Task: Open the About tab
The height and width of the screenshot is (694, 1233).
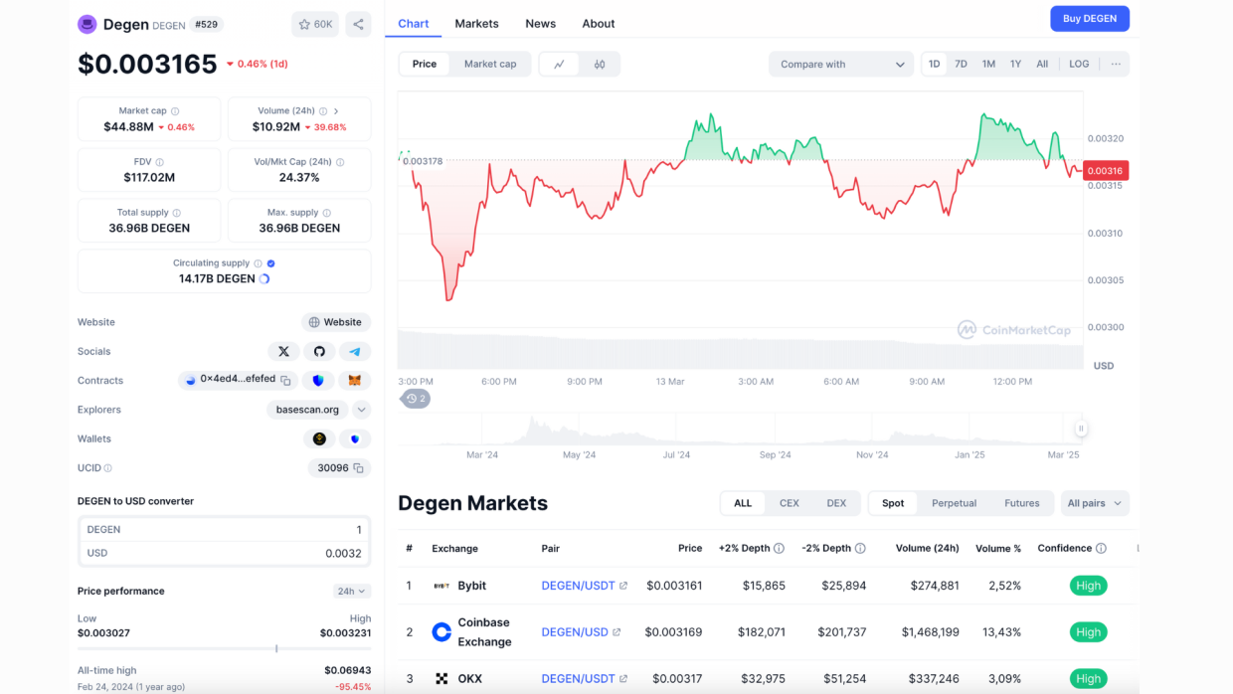Action: click(599, 24)
